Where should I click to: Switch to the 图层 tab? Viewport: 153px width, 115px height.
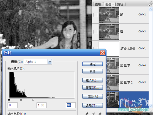(x=98, y=4)
